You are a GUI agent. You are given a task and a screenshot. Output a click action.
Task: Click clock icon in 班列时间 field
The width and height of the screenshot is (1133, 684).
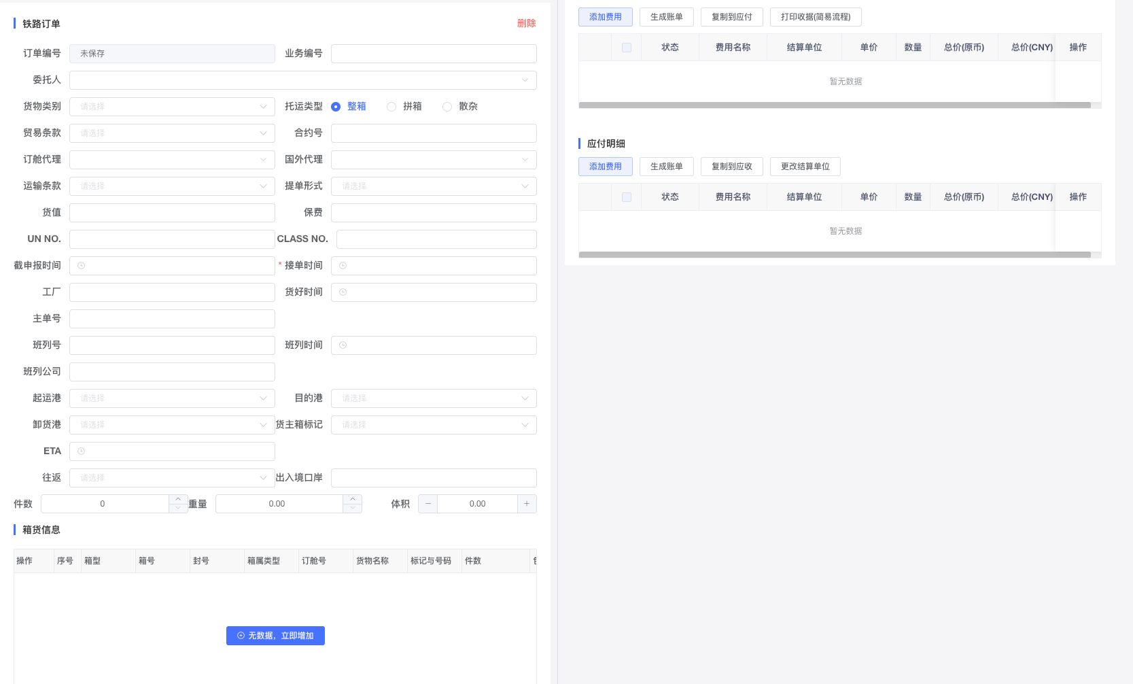pyautogui.click(x=343, y=345)
